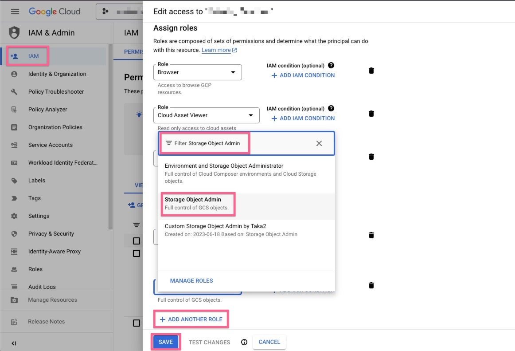
Task: Click the IAM & Admin shield icon
Action: (x=14, y=32)
